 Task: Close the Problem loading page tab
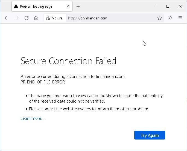pos(68,6)
